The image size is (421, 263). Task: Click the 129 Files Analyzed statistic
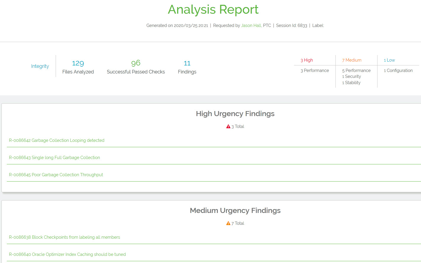[x=78, y=66]
